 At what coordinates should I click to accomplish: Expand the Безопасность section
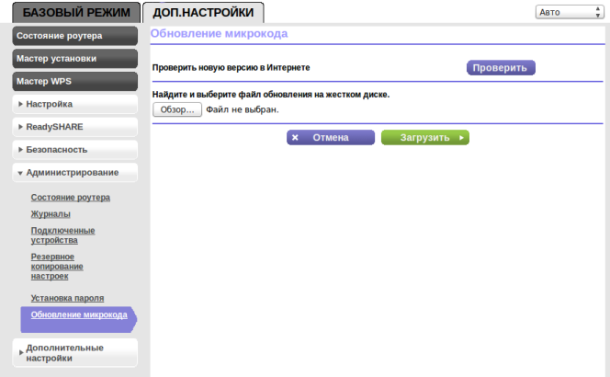[75, 150]
